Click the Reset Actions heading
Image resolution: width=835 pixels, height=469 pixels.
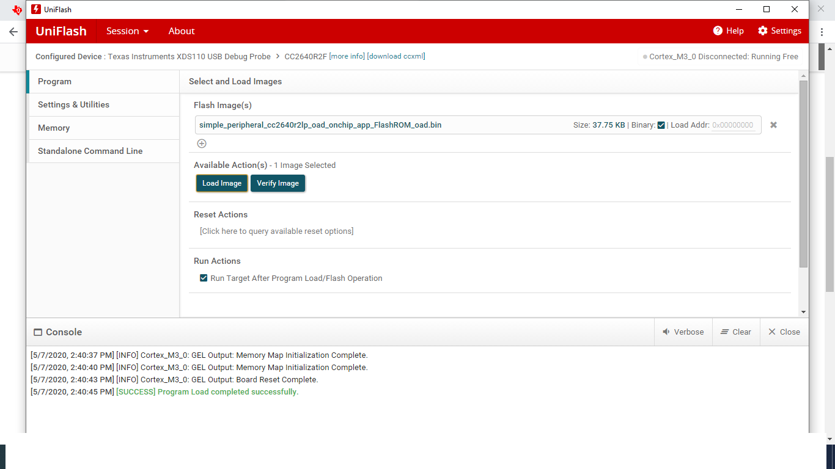[221, 214]
